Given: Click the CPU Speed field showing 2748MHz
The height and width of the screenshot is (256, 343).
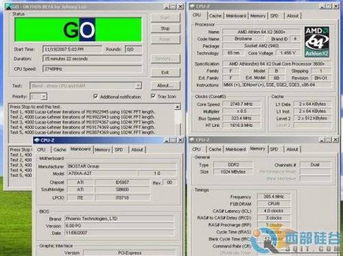Looking at the screenshot, I should click(x=92, y=69).
